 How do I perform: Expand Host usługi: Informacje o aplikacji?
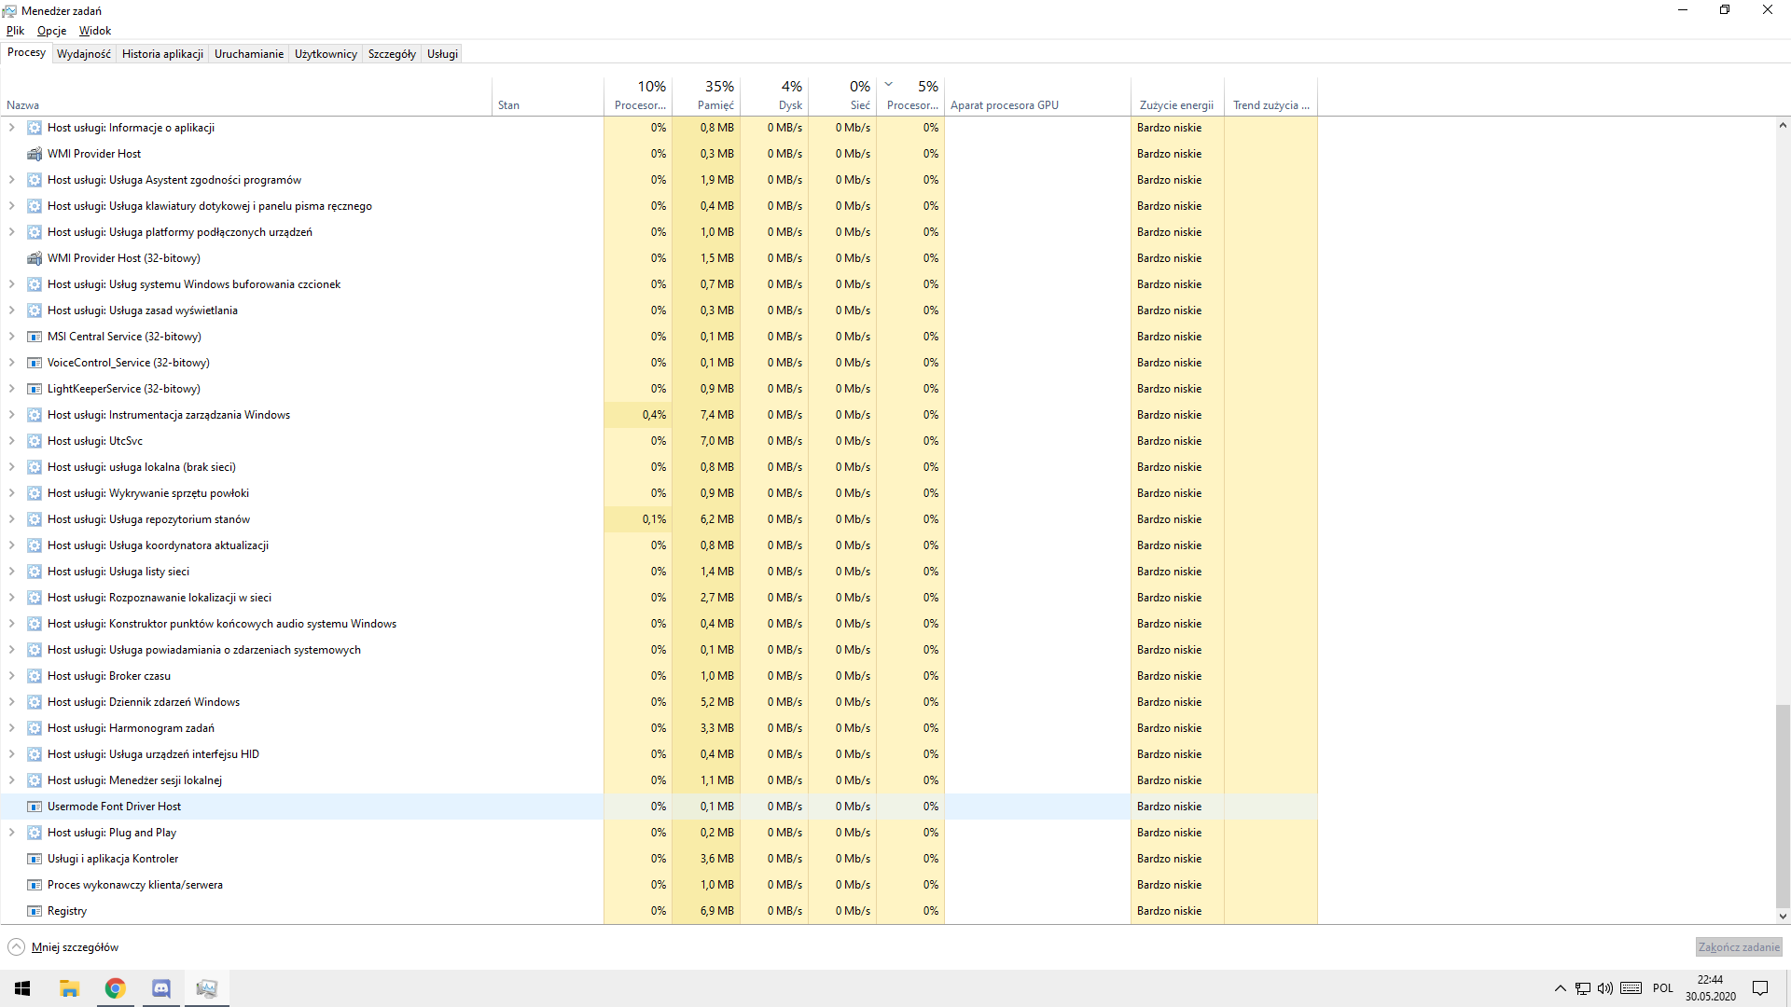coord(12,128)
